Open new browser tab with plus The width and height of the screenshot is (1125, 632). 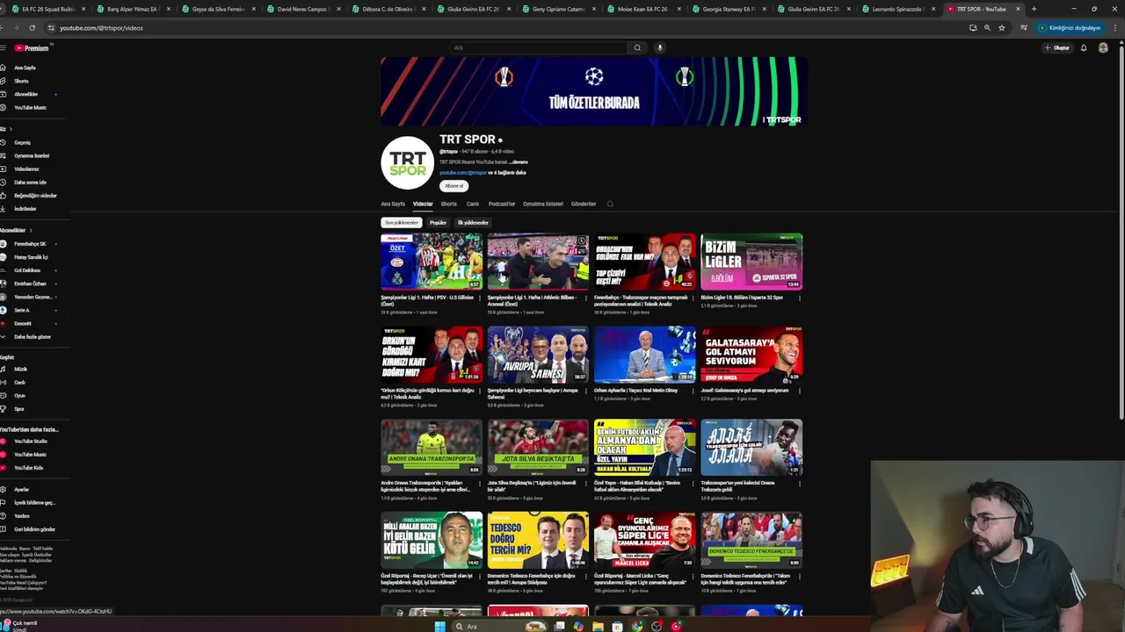(1034, 9)
